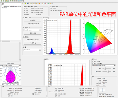Image resolution: width=118 pixels, height=98 pixels.
Task: Click the orange C-shaped toolbar icon
Action: [51, 4]
